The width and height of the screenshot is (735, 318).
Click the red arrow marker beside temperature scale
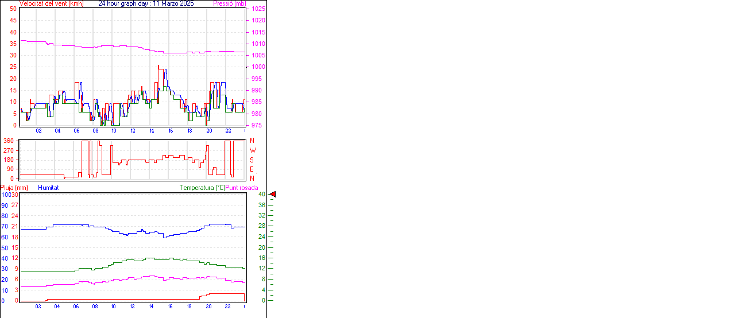[273, 195]
